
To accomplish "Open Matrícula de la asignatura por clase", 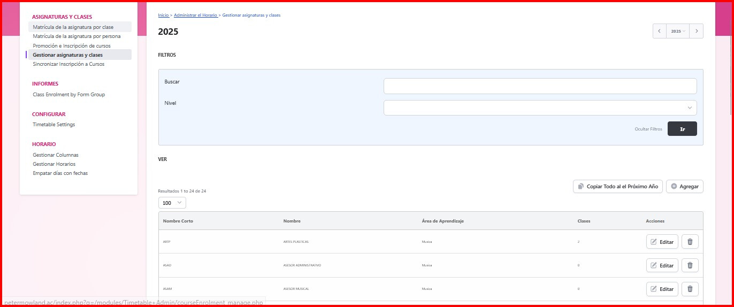I will point(73,27).
